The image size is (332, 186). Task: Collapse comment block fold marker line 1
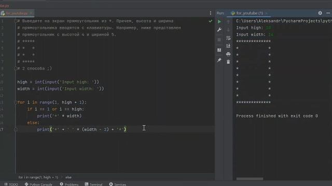16,21
